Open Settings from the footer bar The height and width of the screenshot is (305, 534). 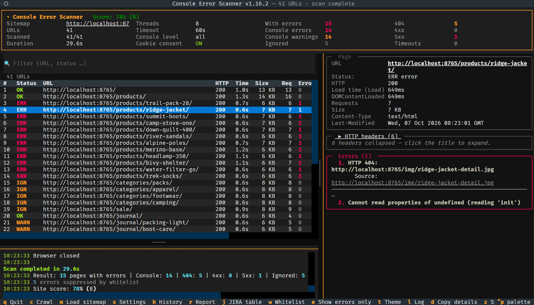(x=129, y=302)
